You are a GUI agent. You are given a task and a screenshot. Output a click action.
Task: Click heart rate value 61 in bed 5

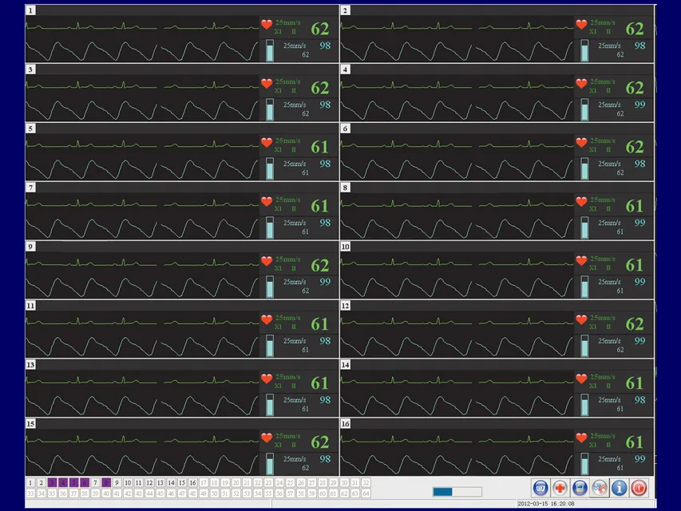320,147
